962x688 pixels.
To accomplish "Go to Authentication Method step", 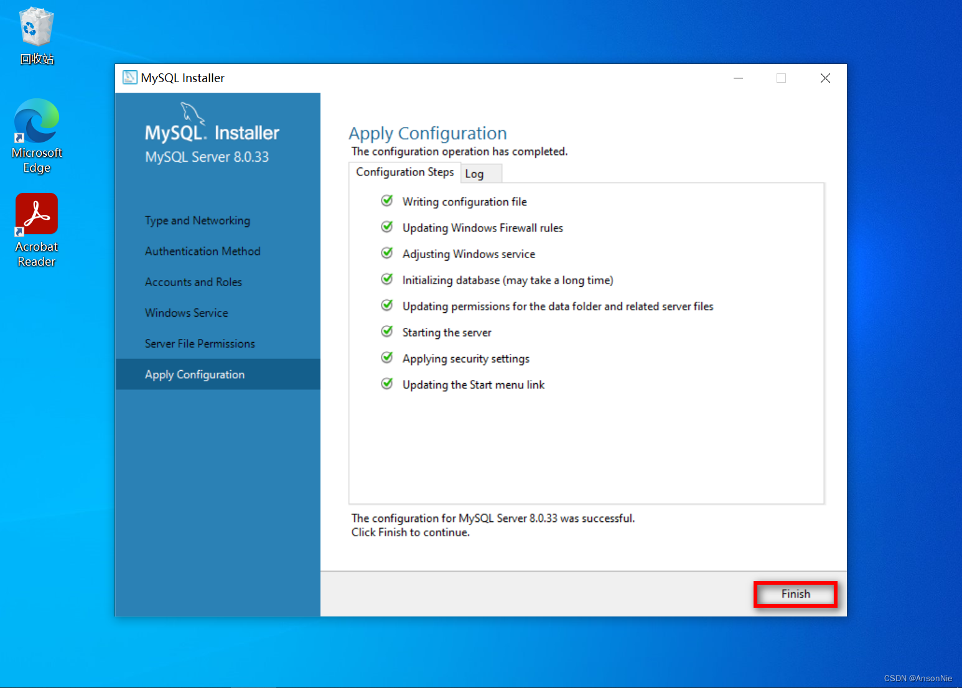I will (x=203, y=251).
